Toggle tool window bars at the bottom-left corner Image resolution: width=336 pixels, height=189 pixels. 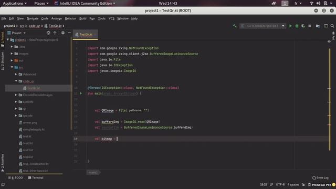point(3,184)
